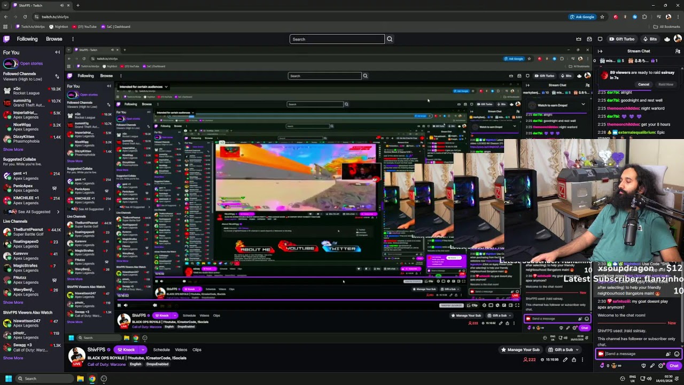Click the Gift Turbo button
The image size is (684, 385).
[621, 39]
